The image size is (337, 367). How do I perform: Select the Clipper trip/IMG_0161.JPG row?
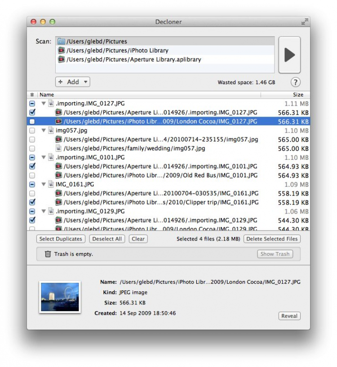point(168,202)
